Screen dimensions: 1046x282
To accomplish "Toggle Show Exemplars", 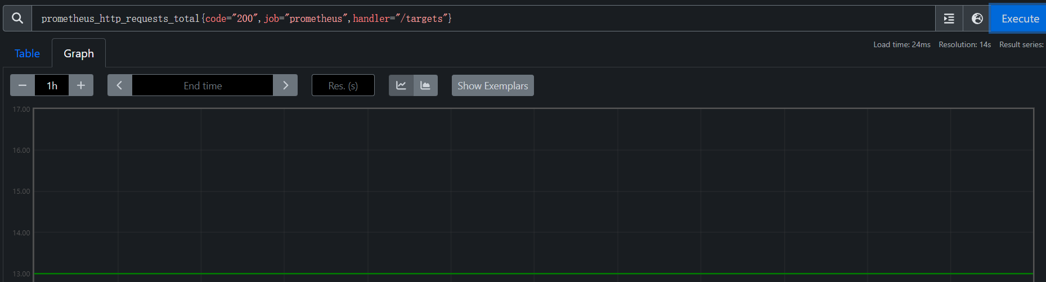I will tap(492, 85).
